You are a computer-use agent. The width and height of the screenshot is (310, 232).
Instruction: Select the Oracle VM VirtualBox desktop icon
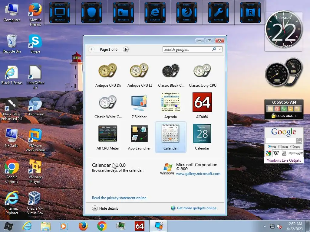tap(35, 203)
